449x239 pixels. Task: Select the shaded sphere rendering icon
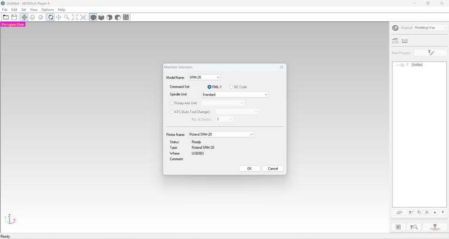40,17
